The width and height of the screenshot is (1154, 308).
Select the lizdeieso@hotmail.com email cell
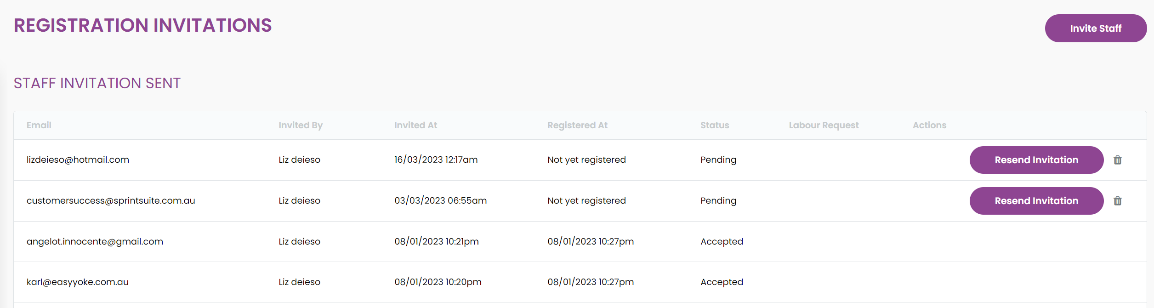click(78, 160)
